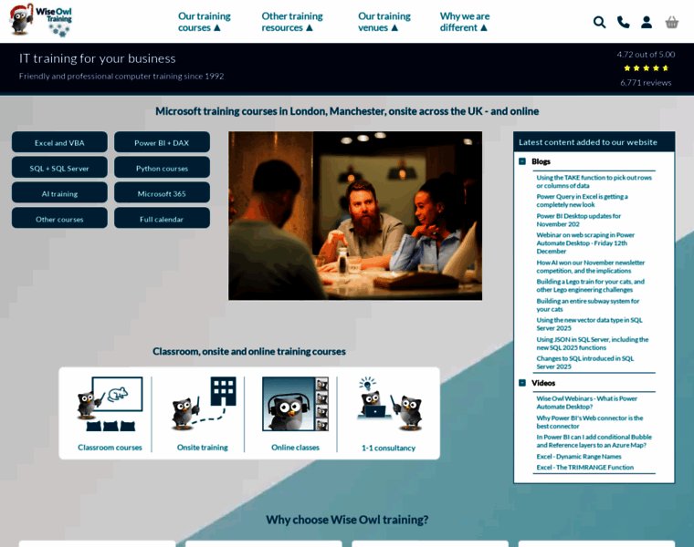The image size is (694, 547).
Task: Open Building an entire subway system blog
Action: 588,304
